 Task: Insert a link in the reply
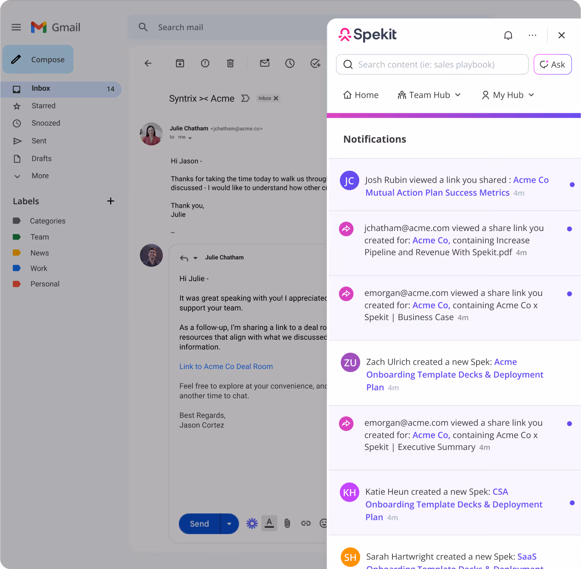tap(306, 524)
